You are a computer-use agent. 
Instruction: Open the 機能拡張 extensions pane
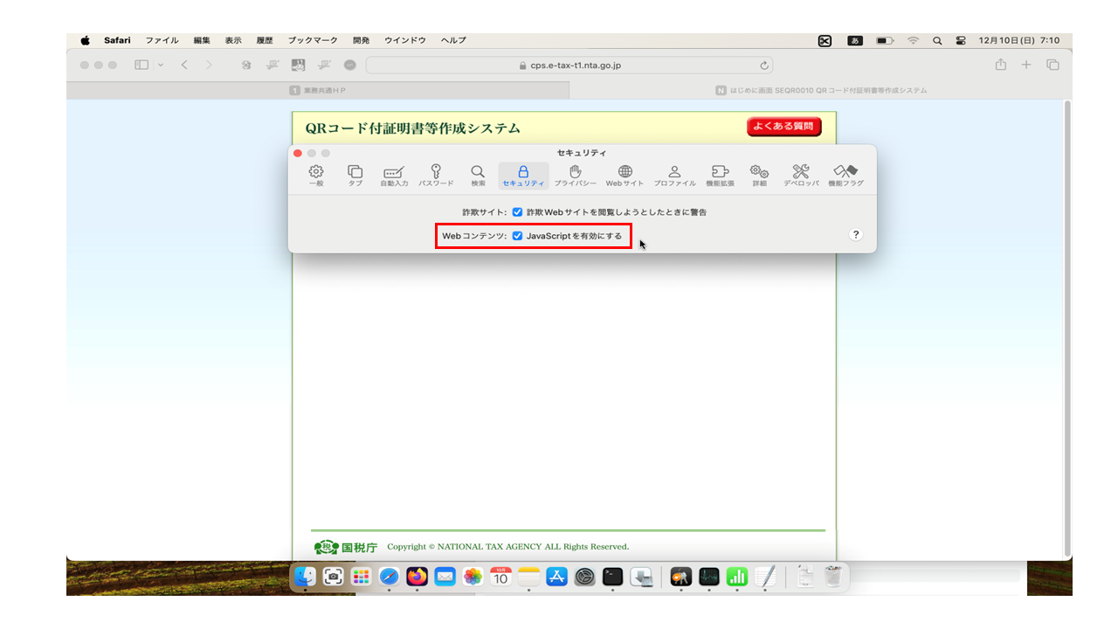coord(720,176)
